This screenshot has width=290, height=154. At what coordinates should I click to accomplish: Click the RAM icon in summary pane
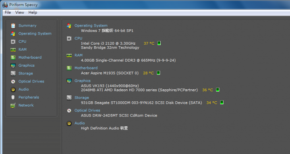pyautogui.click(x=69, y=55)
